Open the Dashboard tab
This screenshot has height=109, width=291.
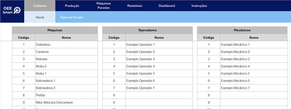click(x=167, y=6)
